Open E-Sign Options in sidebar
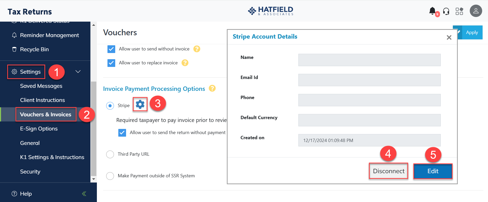Viewport: 488px width, 202px height. tap(39, 129)
